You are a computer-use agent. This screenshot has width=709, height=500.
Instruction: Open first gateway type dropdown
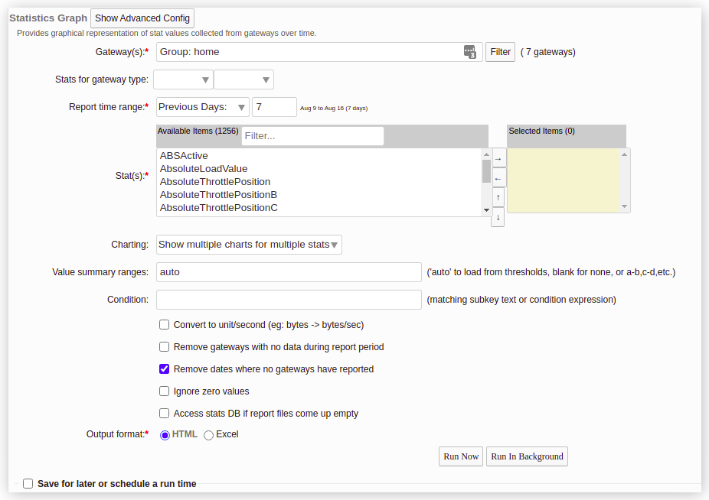[x=183, y=80]
